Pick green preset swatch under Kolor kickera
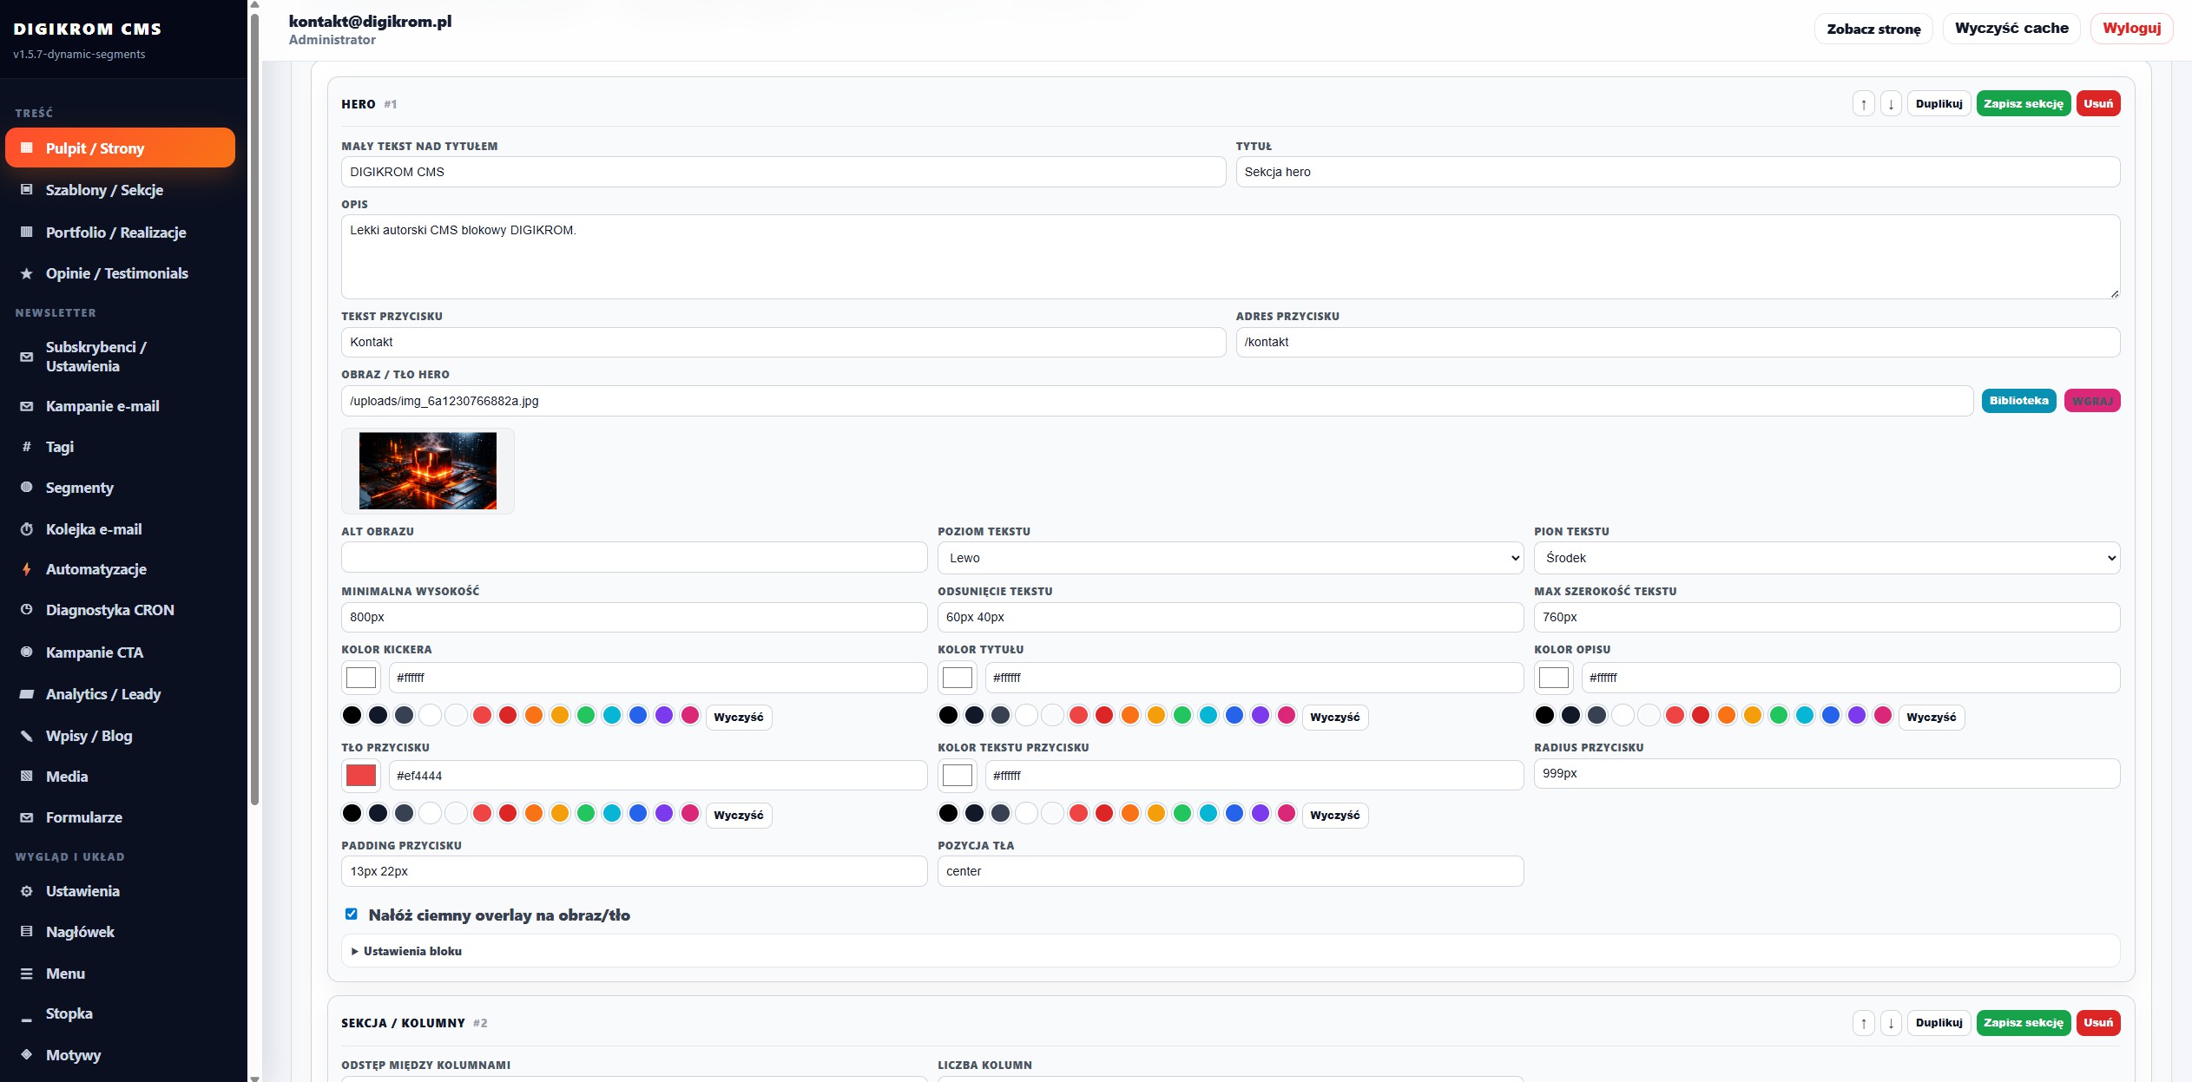This screenshot has width=2192, height=1082. 586,716
